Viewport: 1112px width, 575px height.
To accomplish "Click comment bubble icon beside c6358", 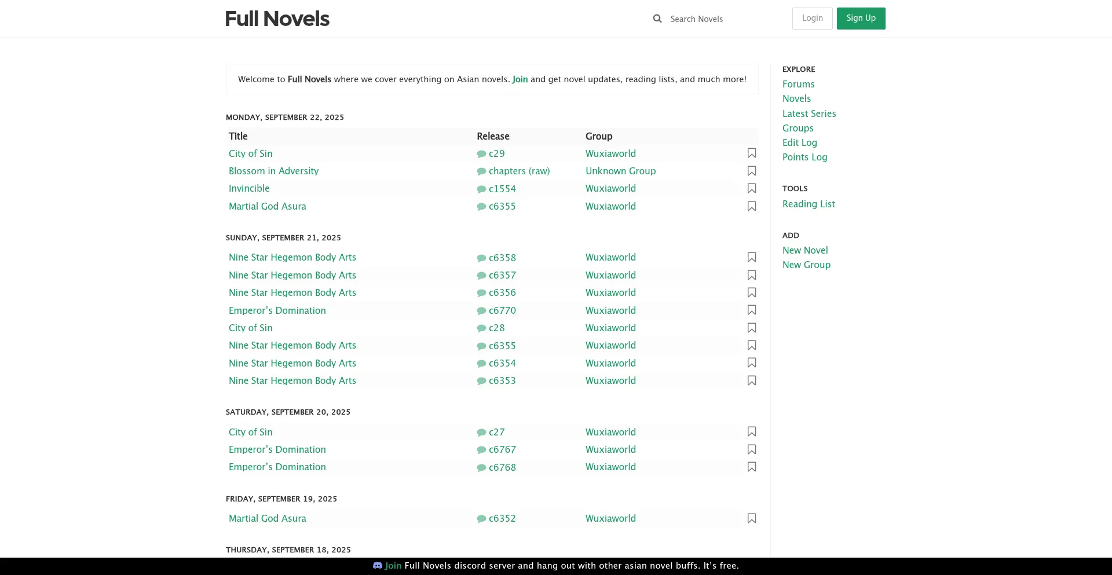I will (481, 258).
